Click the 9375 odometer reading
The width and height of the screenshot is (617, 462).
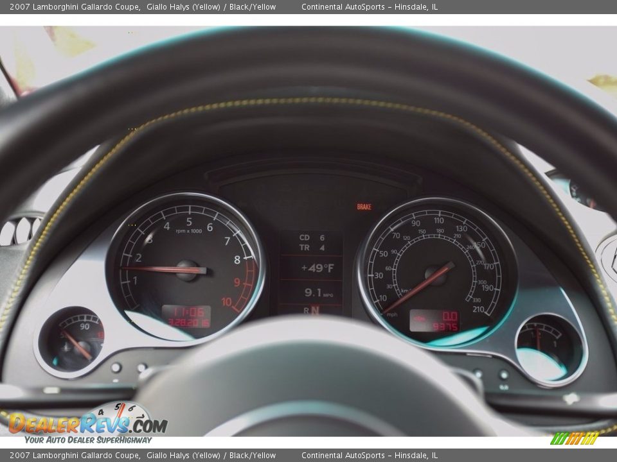click(445, 327)
